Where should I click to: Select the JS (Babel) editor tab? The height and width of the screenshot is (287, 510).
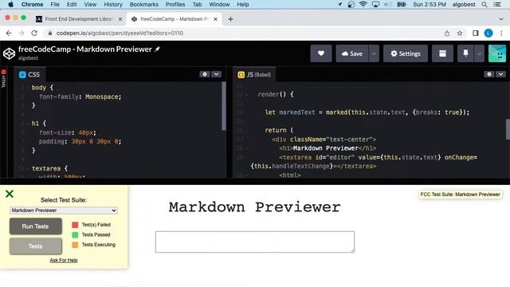pos(254,74)
